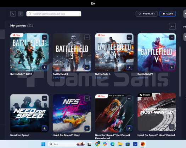Open Microsoft Store from taskbar
This screenshot has height=148, width=186.
tap(128, 144)
